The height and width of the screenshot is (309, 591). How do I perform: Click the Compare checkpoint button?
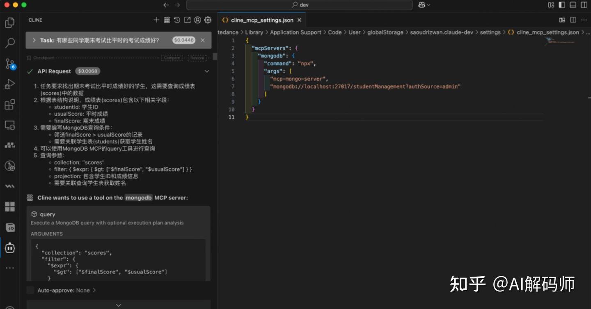(172, 57)
